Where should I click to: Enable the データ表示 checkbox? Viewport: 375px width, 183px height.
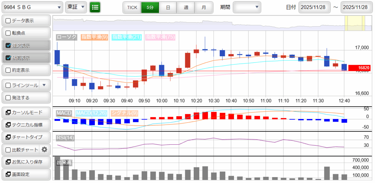(8, 21)
